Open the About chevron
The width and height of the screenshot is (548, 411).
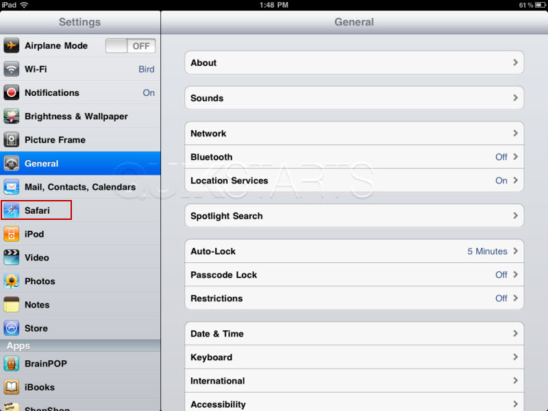click(x=515, y=62)
